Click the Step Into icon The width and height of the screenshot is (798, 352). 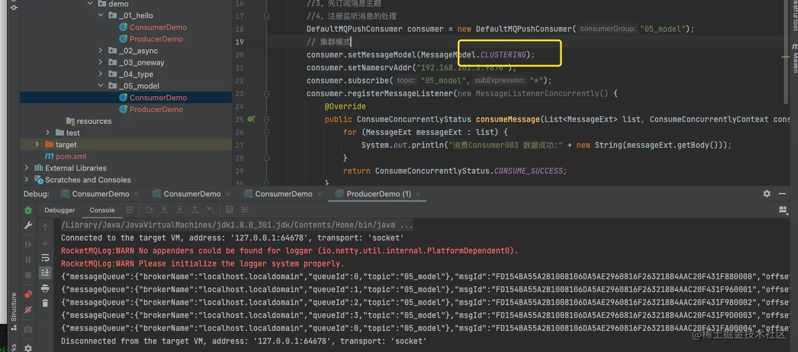pos(164,210)
